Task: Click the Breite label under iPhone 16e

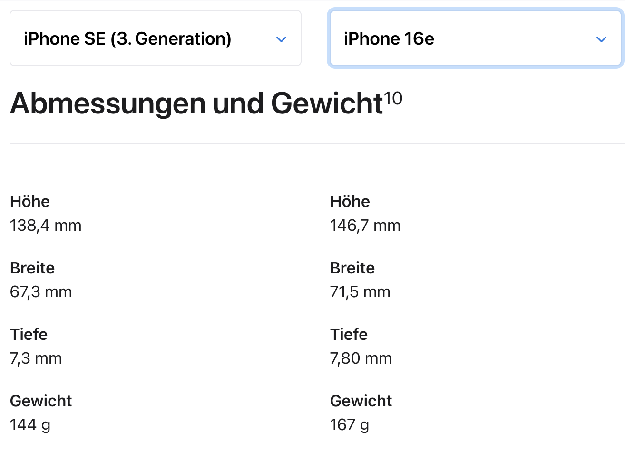Action: 352,268
